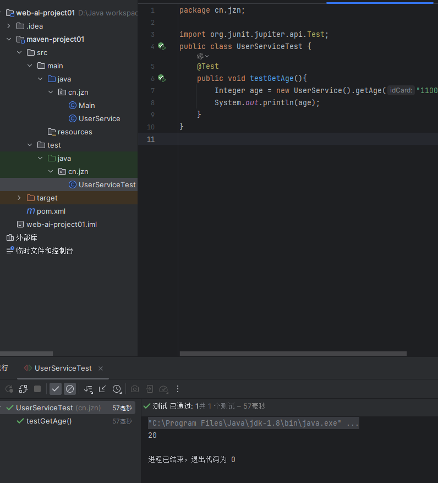Expand the .idea folder

point(9,26)
